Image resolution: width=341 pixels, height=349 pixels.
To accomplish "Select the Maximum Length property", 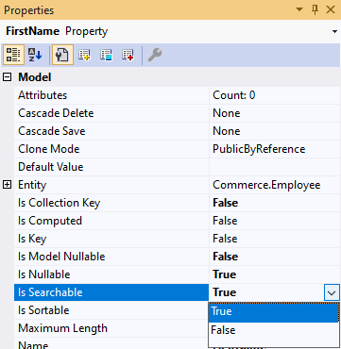I will (111, 328).
